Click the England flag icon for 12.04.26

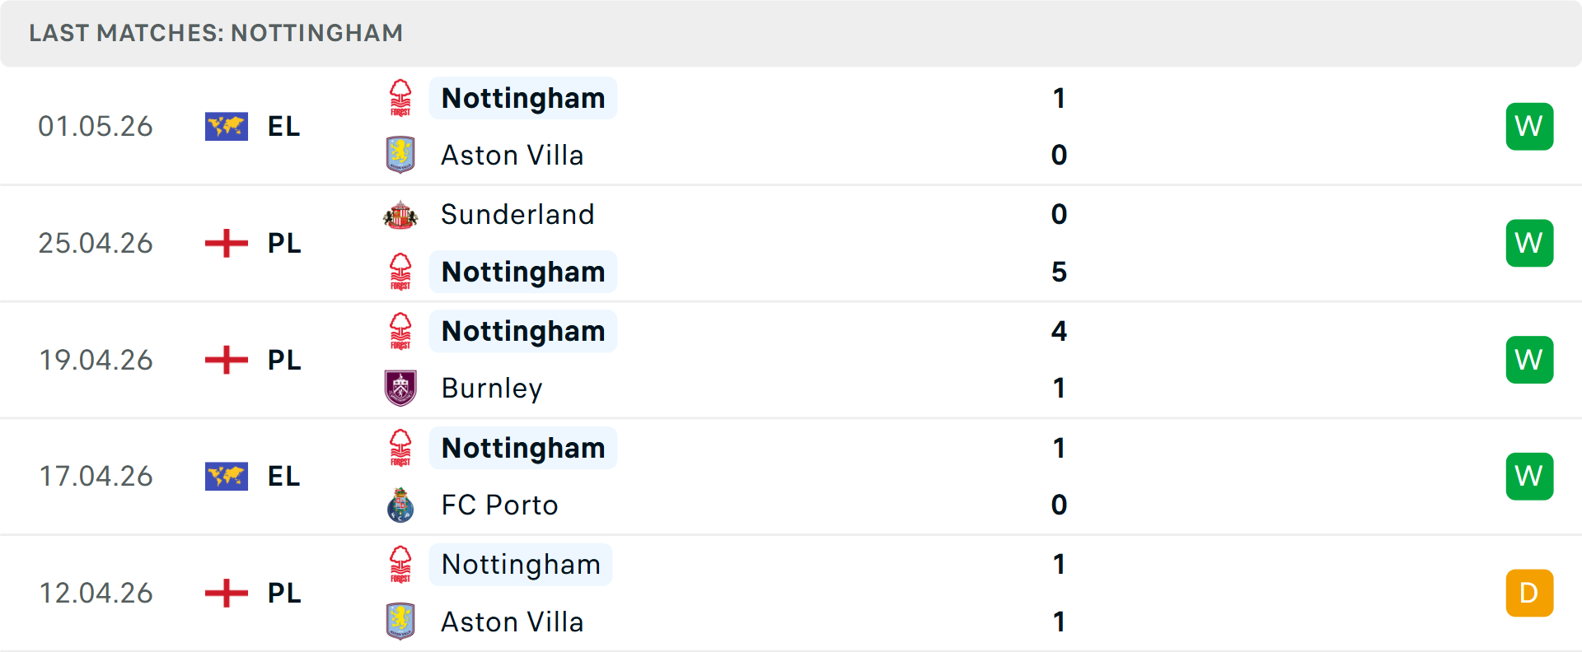click(x=227, y=593)
